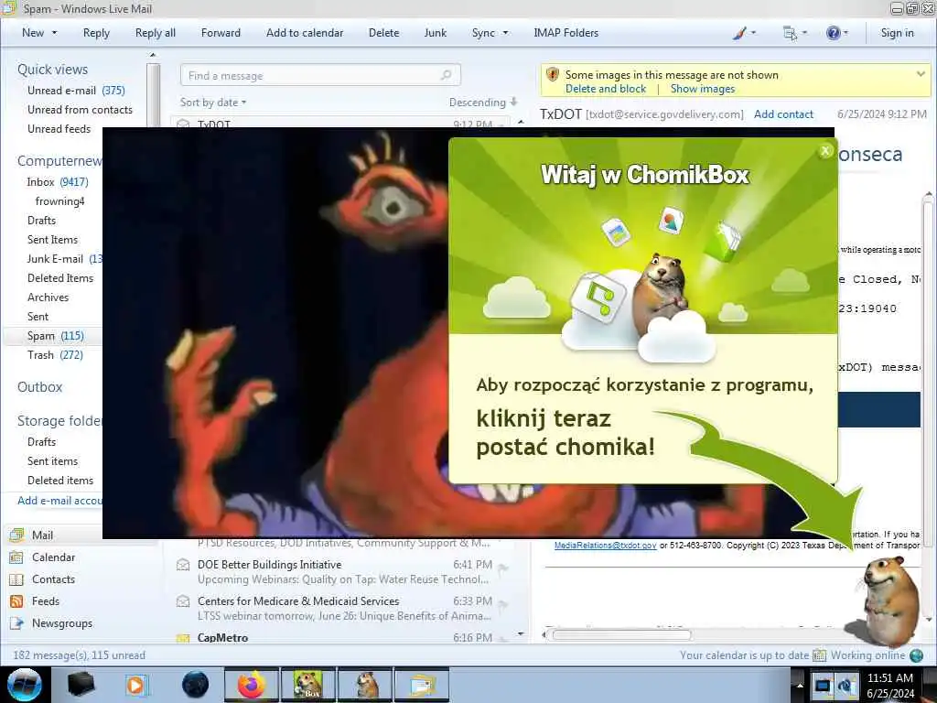Screen dimensions: 937x703
Task: Click the unread envelope icon beside CapMetro
Action: [183, 638]
